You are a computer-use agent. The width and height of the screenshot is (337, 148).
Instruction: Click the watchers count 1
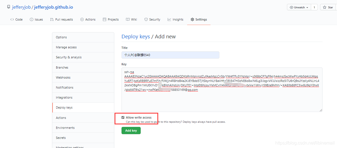coord(314,7)
